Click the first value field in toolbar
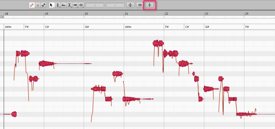The width and height of the screenshot is (275, 129). click(x=95, y=5)
